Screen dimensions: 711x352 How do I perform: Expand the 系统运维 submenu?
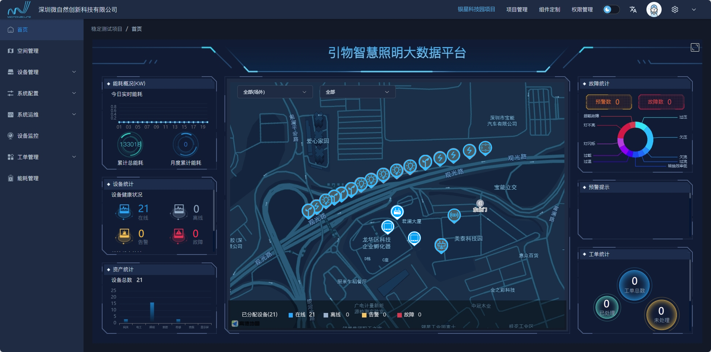point(74,114)
